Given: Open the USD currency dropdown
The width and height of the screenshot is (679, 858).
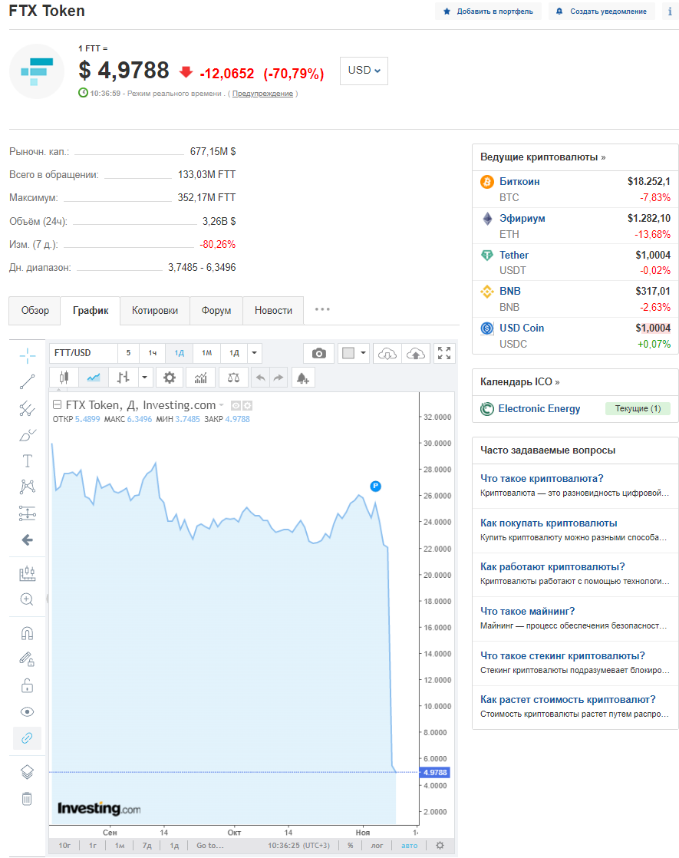Looking at the screenshot, I should point(364,71).
